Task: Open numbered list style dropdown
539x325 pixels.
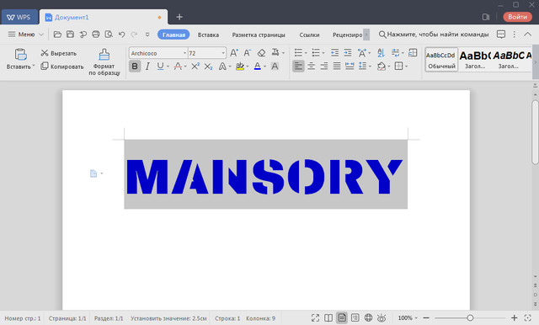Action: point(323,53)
